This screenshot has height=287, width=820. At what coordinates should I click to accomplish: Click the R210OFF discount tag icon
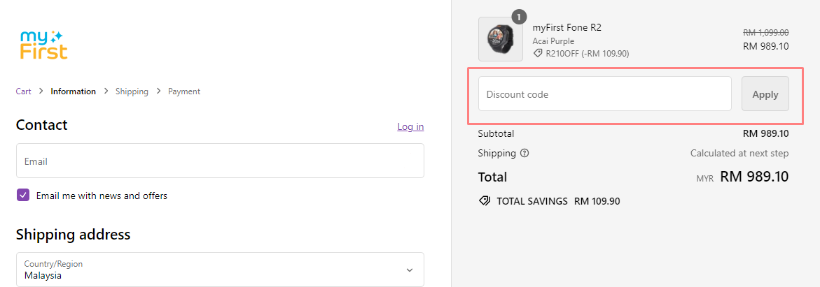point(538,53)
